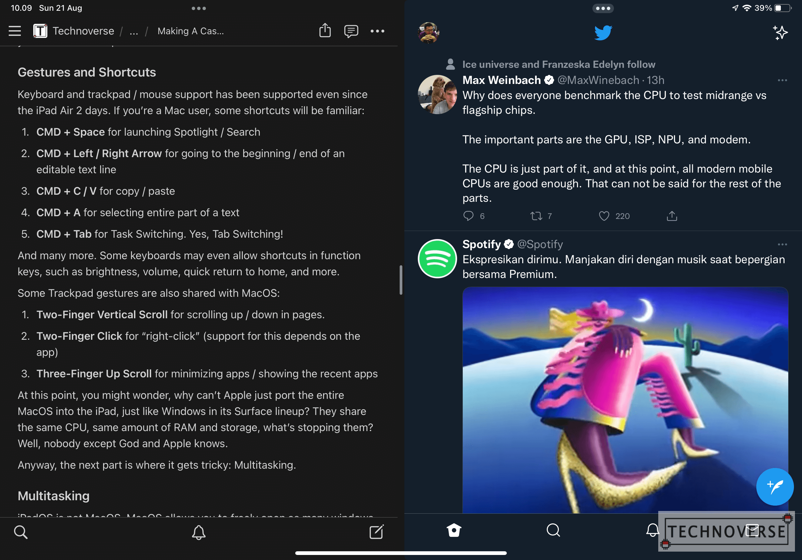The image size is (802, 560).
Task: Open @MaxWinebach handle link
Action: click(x=598, y=80)
